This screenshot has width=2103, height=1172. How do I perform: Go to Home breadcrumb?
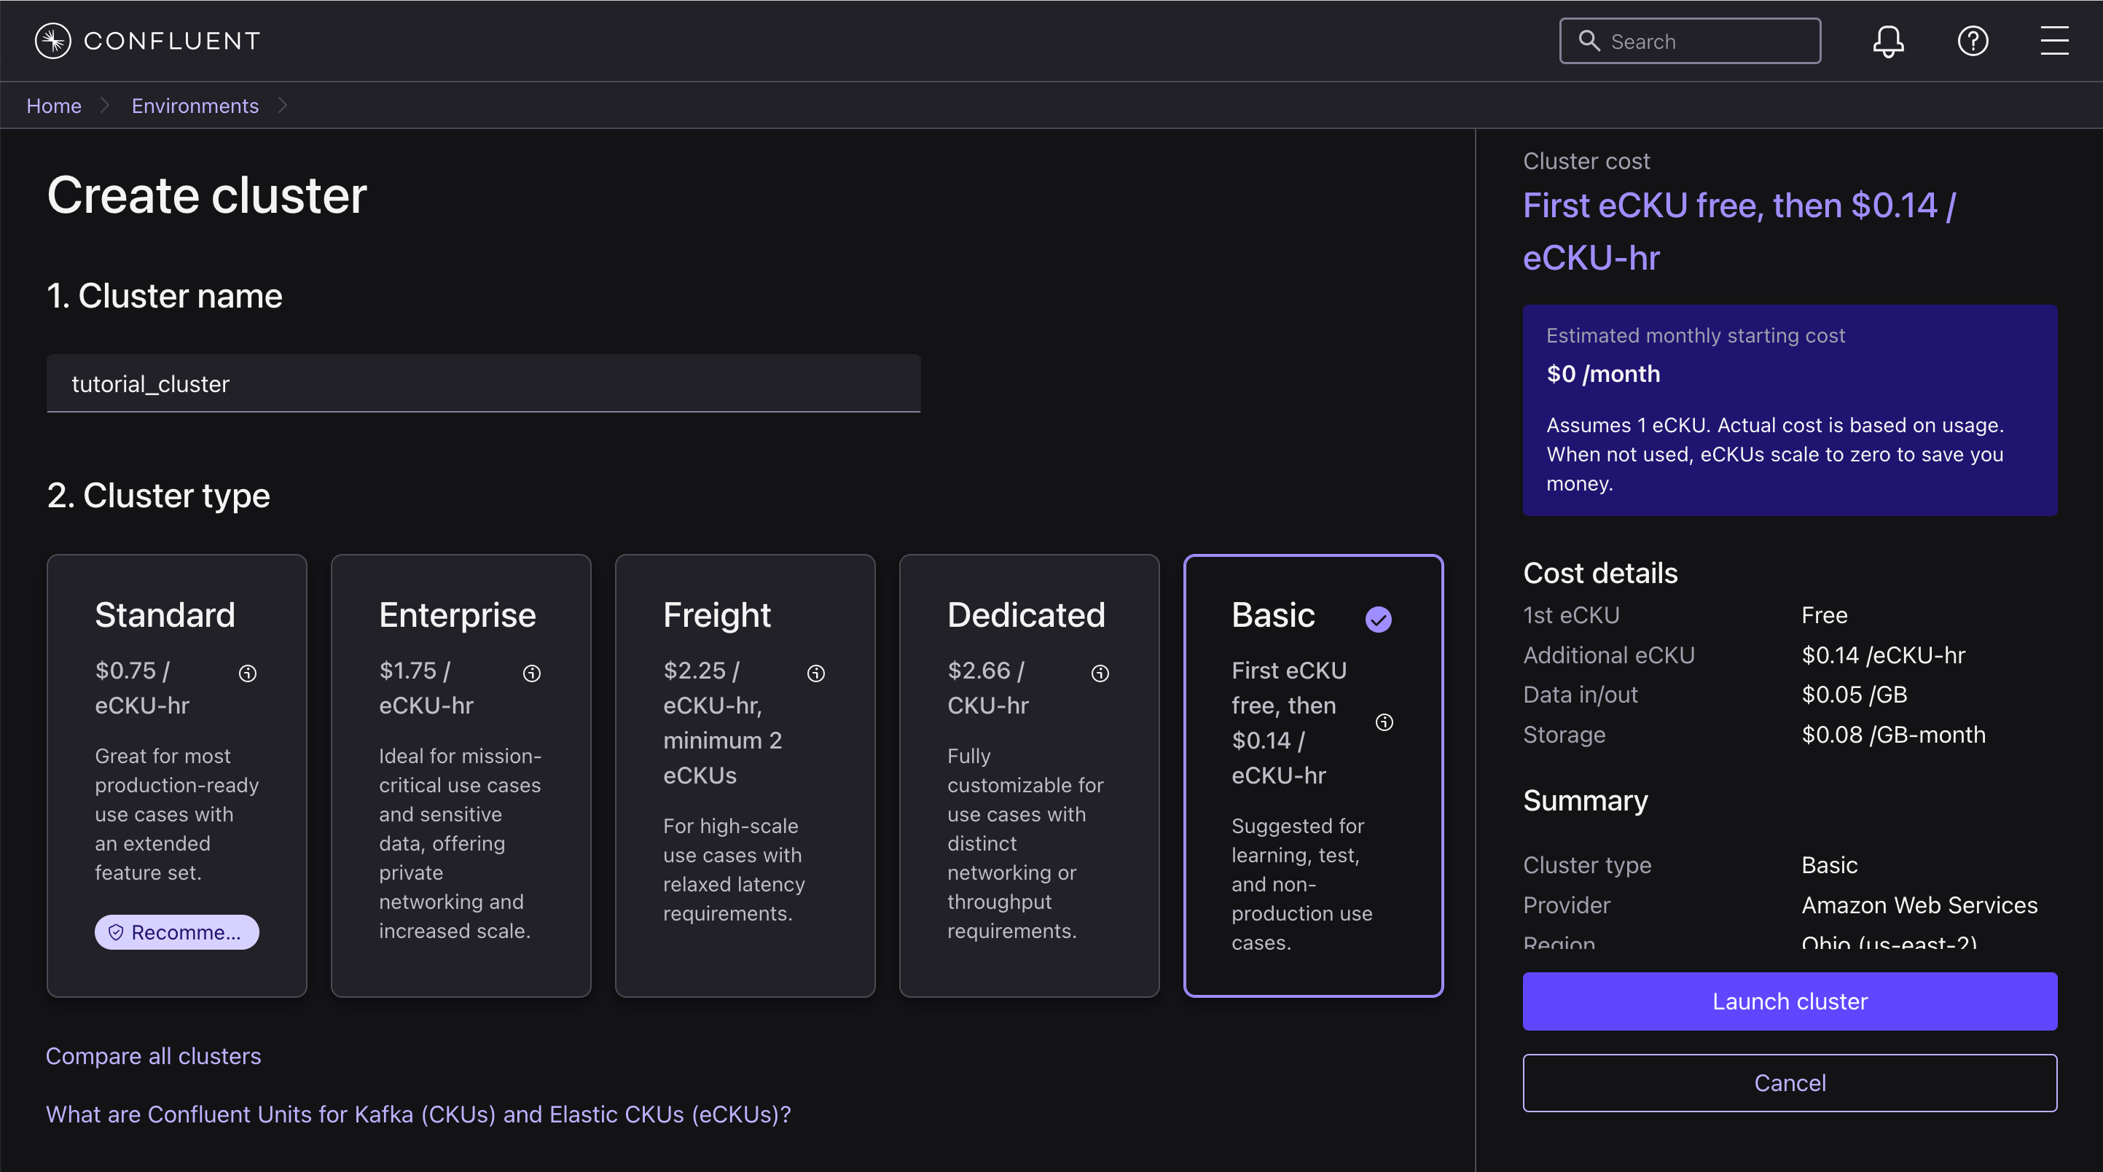pos(54,106)
